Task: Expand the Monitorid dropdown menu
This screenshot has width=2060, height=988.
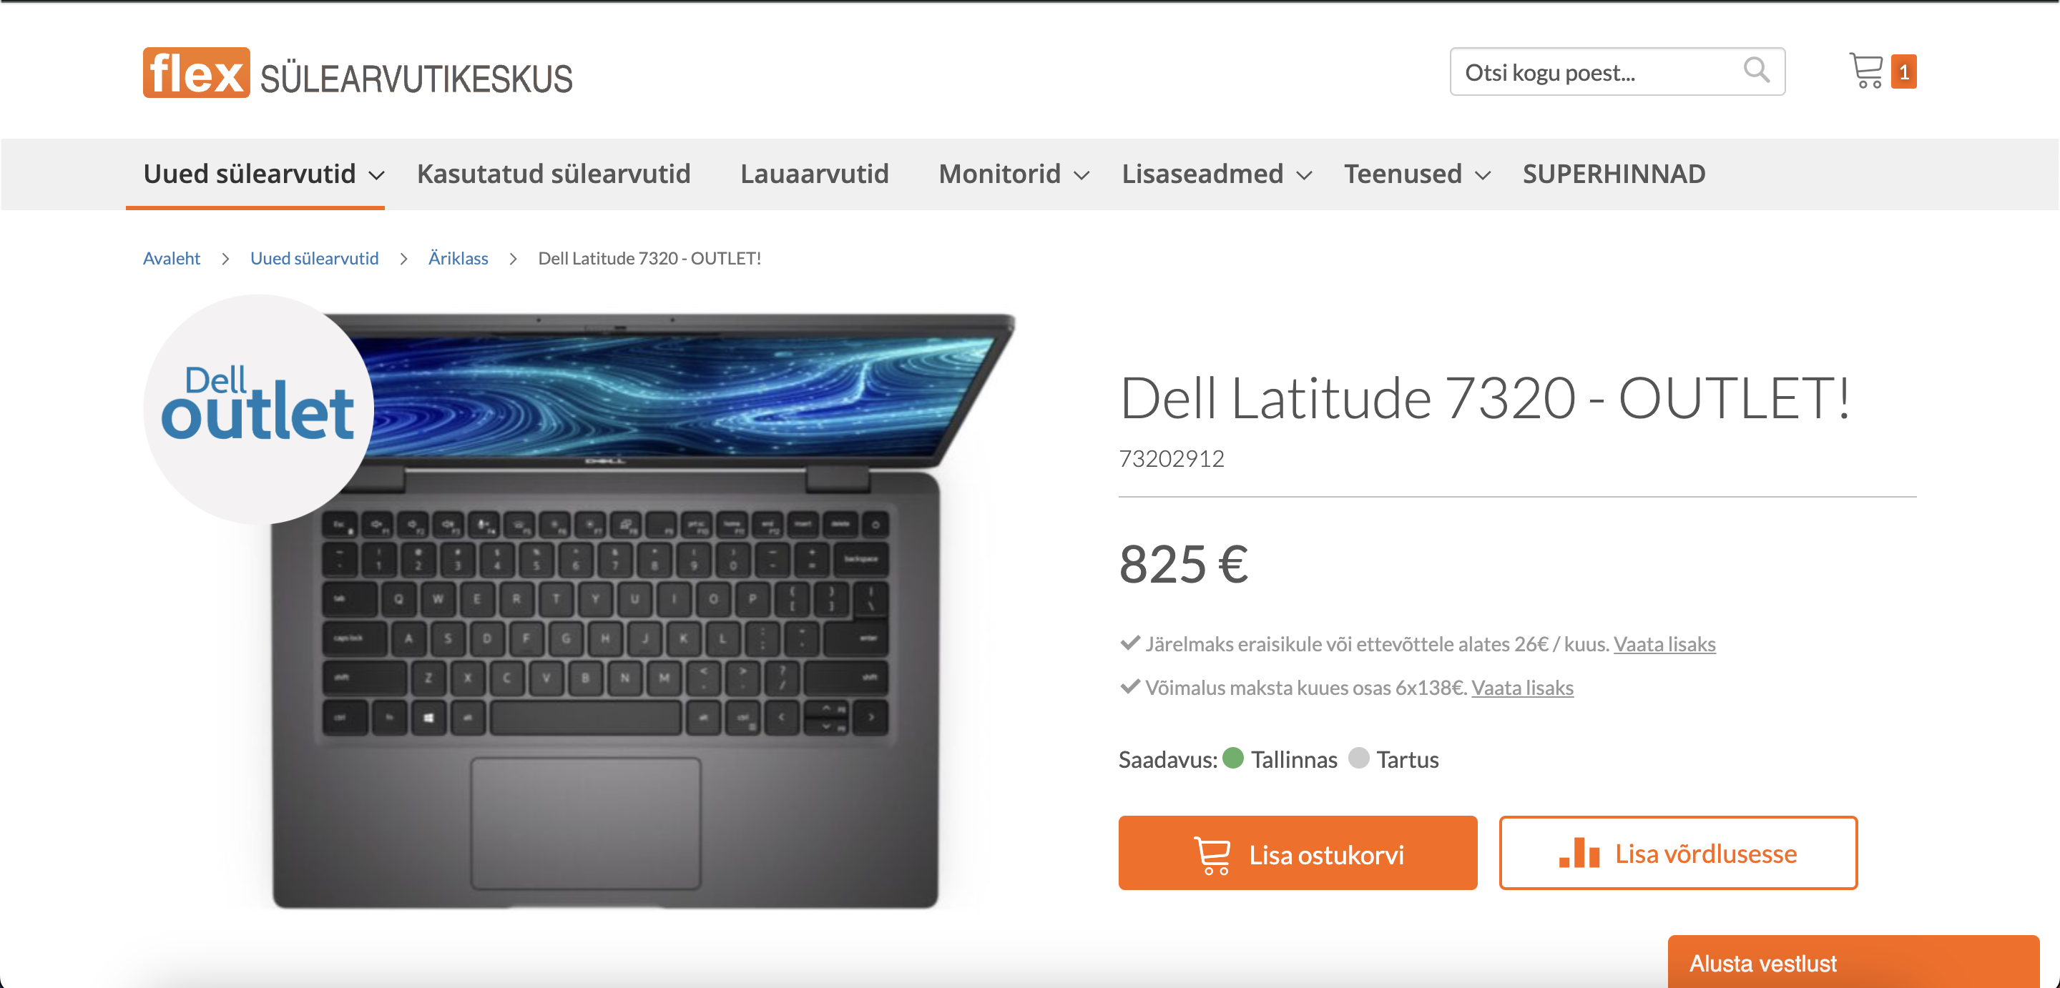Action: pos(1014,174)
